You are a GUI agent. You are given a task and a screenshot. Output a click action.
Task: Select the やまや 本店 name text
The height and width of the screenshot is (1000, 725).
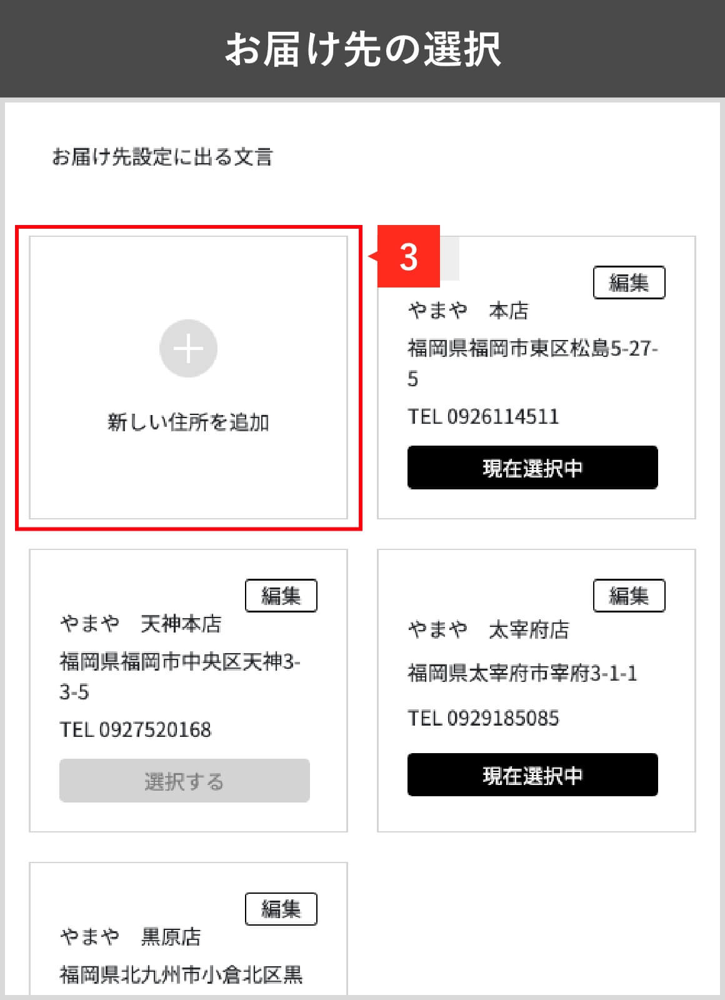pyautogui.click(x=468, y=310)
